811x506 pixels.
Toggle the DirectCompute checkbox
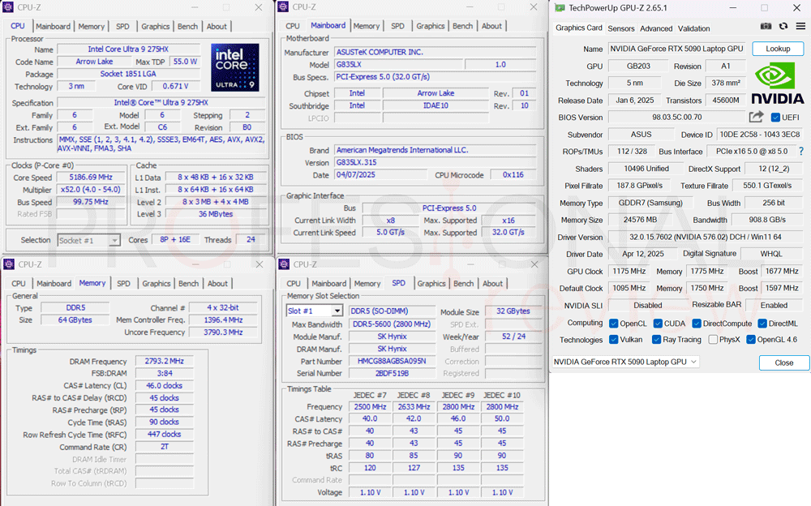click(x=697, y=324)
